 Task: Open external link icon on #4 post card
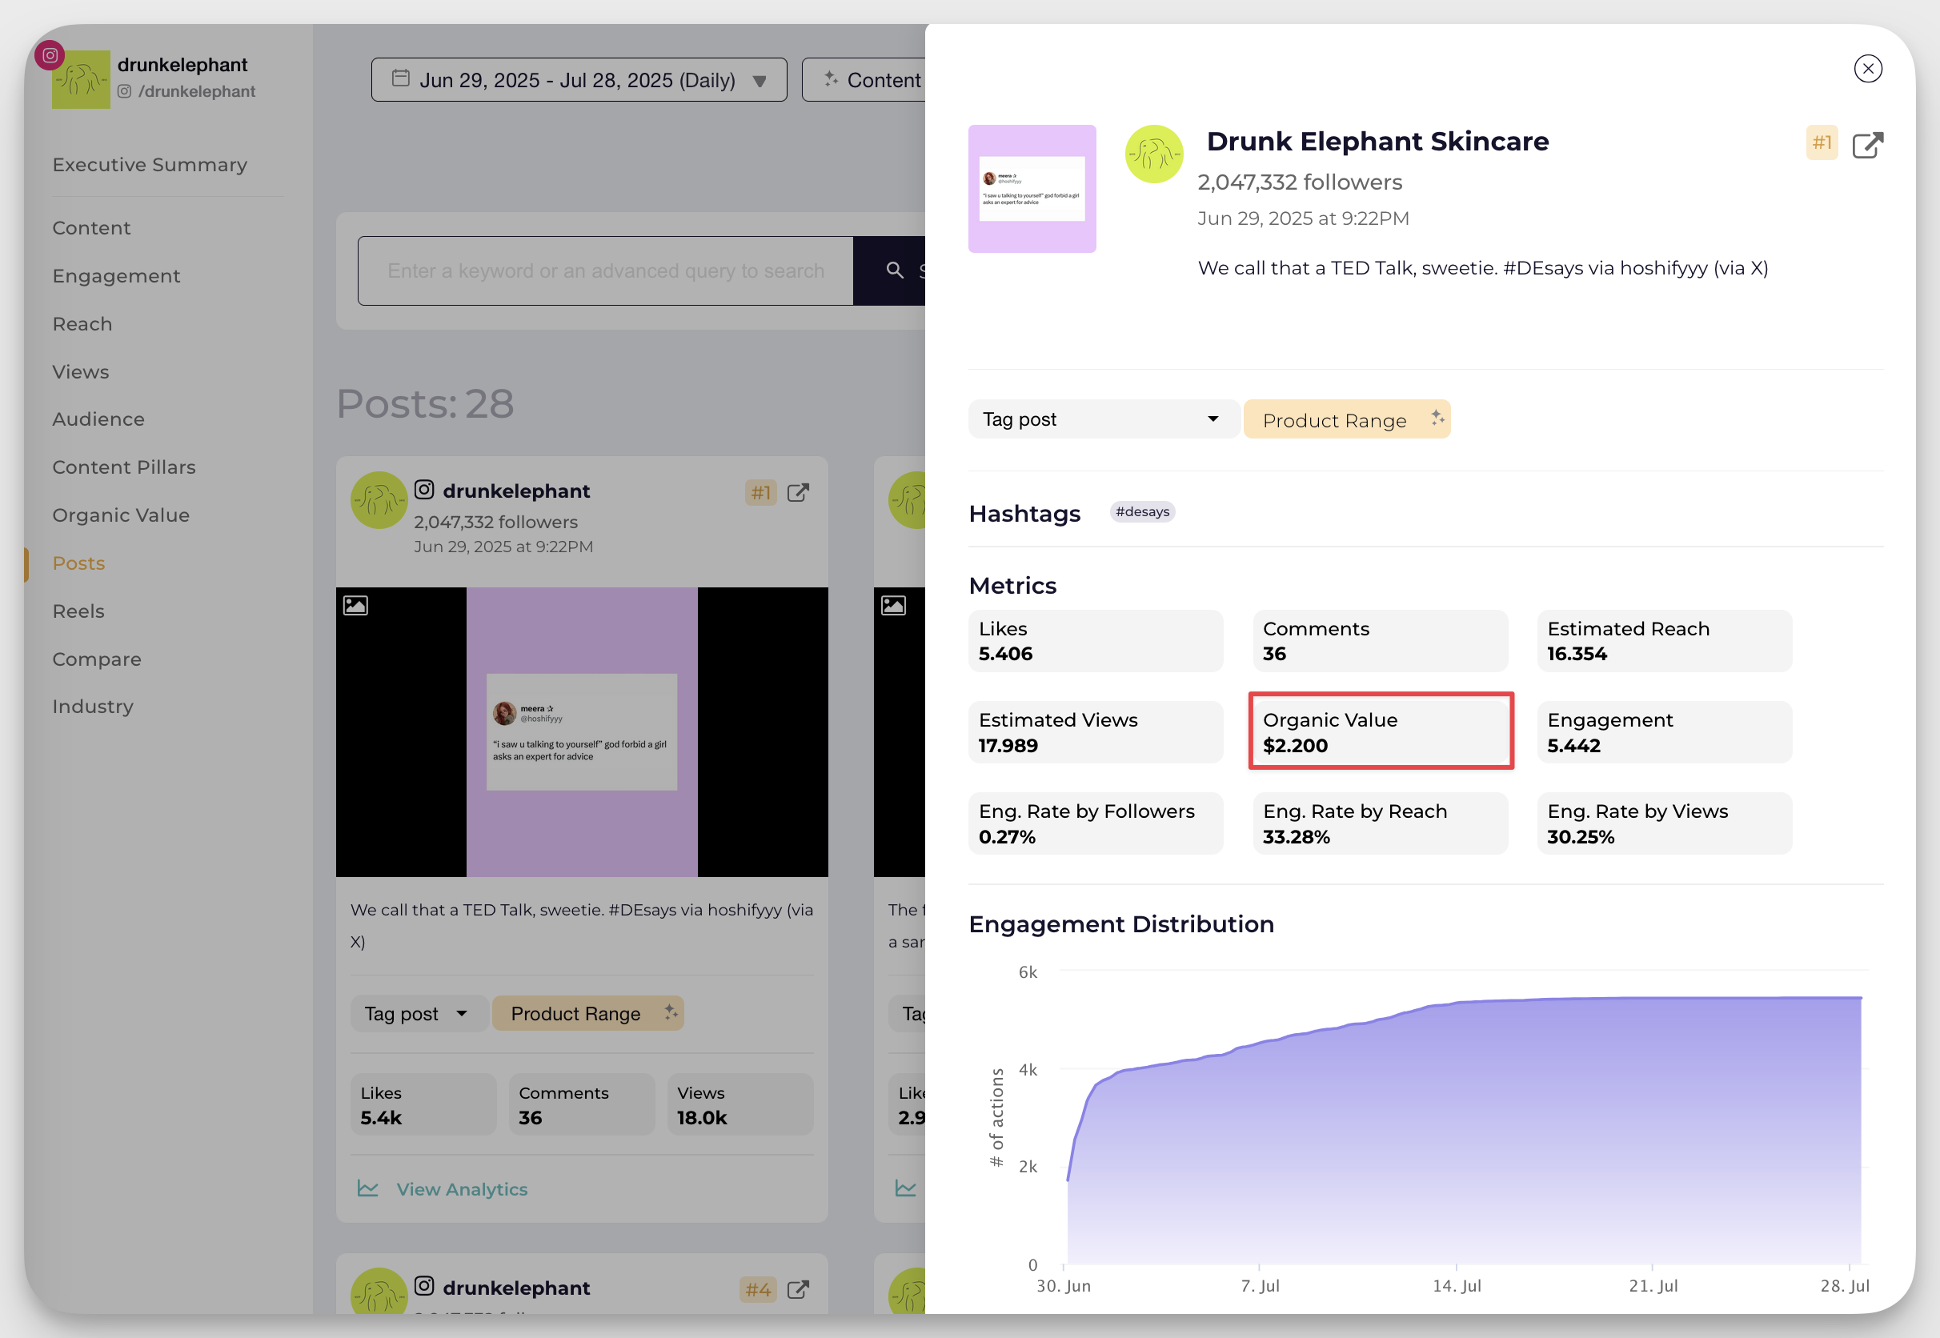[x=797, y=1289]
